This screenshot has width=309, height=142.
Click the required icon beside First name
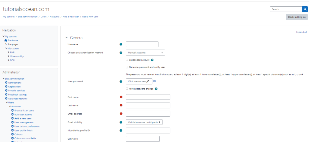[x=121, y=97]
